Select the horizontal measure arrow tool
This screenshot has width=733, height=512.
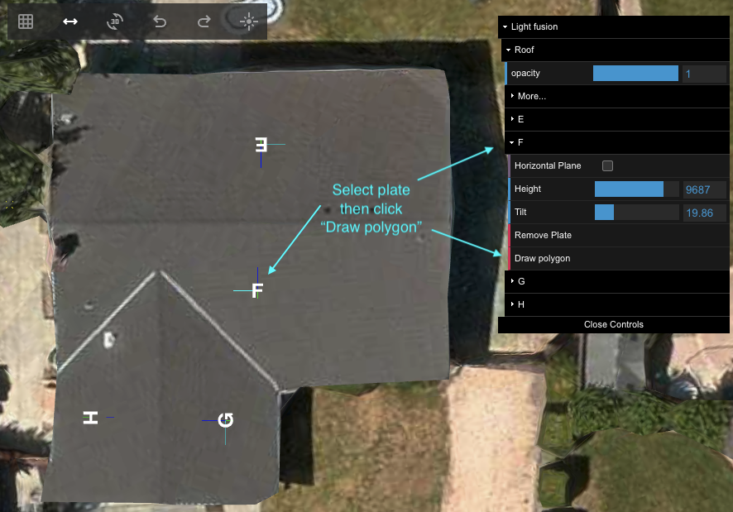pyautogui.click(x=70, y=22)
